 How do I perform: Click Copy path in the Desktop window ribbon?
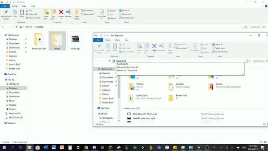pyautogui.click(x=32, y=14)
